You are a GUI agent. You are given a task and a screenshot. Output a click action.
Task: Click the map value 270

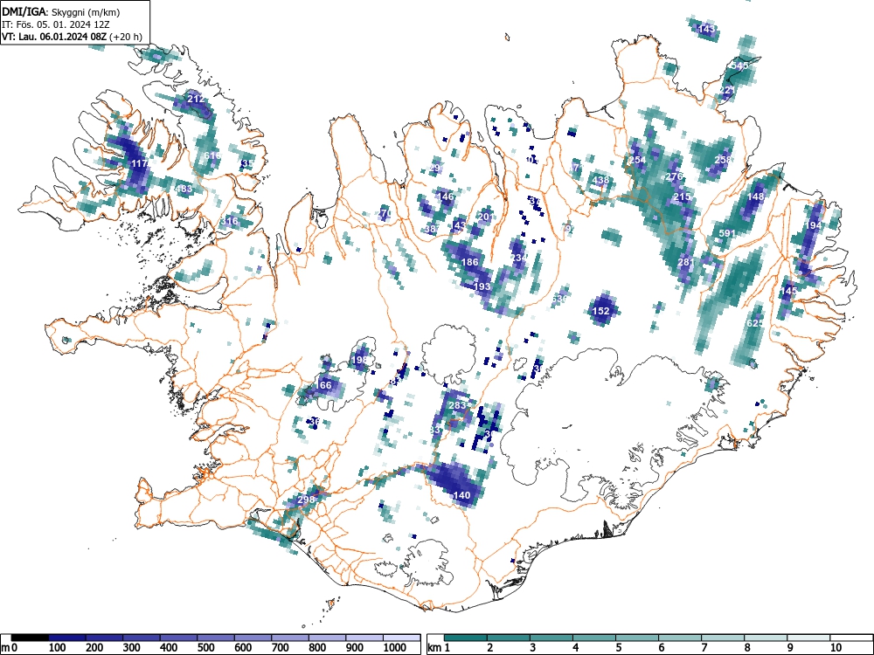(385, 213)
